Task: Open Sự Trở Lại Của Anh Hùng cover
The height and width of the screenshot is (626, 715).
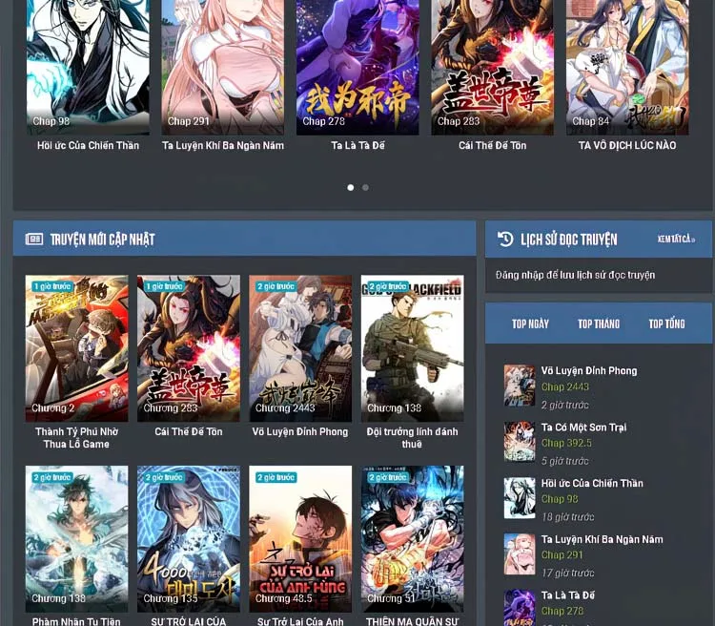Action: 300,539
